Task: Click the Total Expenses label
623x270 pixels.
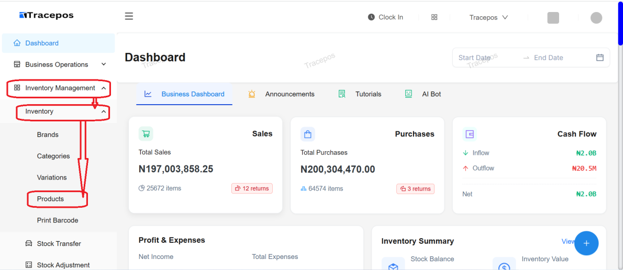Action: 275,256
